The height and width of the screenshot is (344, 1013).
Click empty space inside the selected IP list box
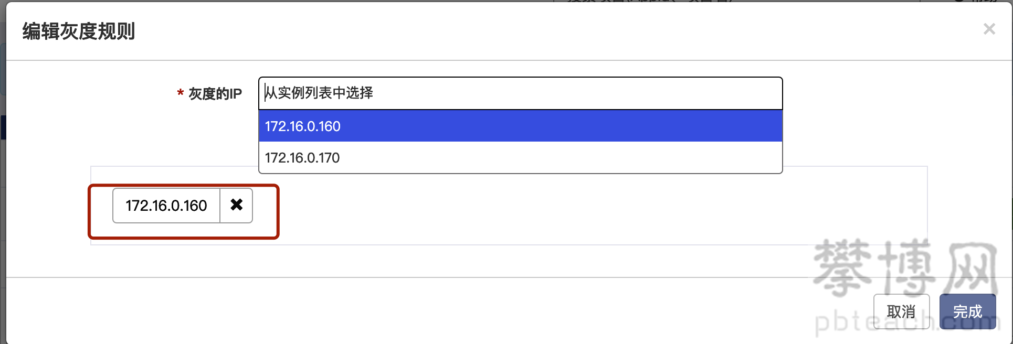(x=577, y=210)
